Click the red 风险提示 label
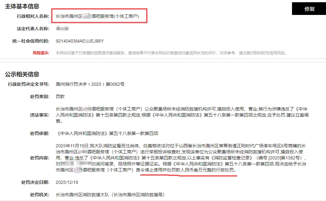 coord(41,53)
